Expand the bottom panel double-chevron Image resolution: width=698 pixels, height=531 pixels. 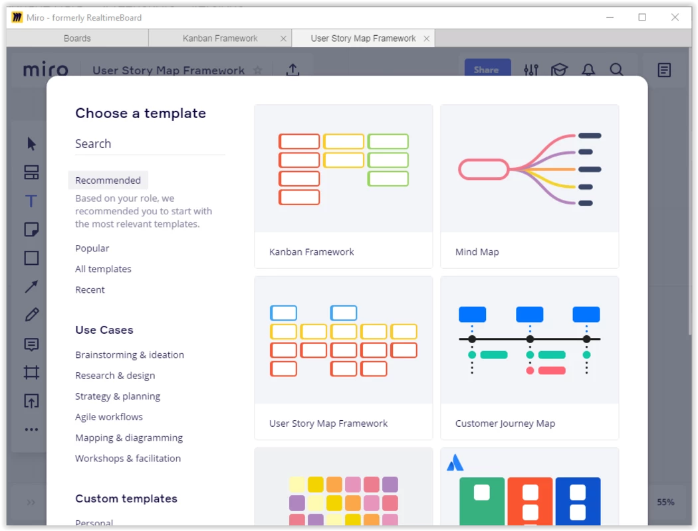click(x=31, y=502)
